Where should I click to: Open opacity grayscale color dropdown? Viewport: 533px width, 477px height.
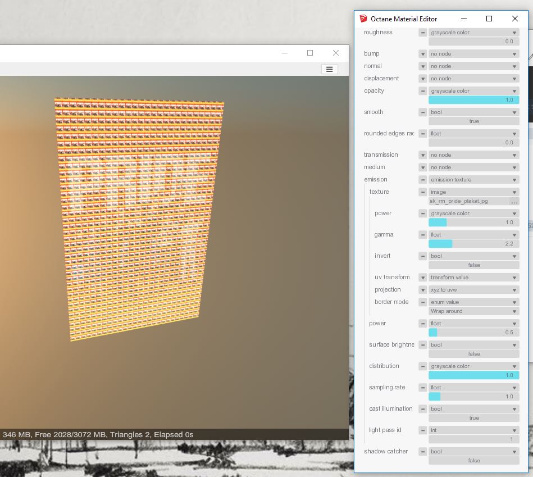(474, 91)
